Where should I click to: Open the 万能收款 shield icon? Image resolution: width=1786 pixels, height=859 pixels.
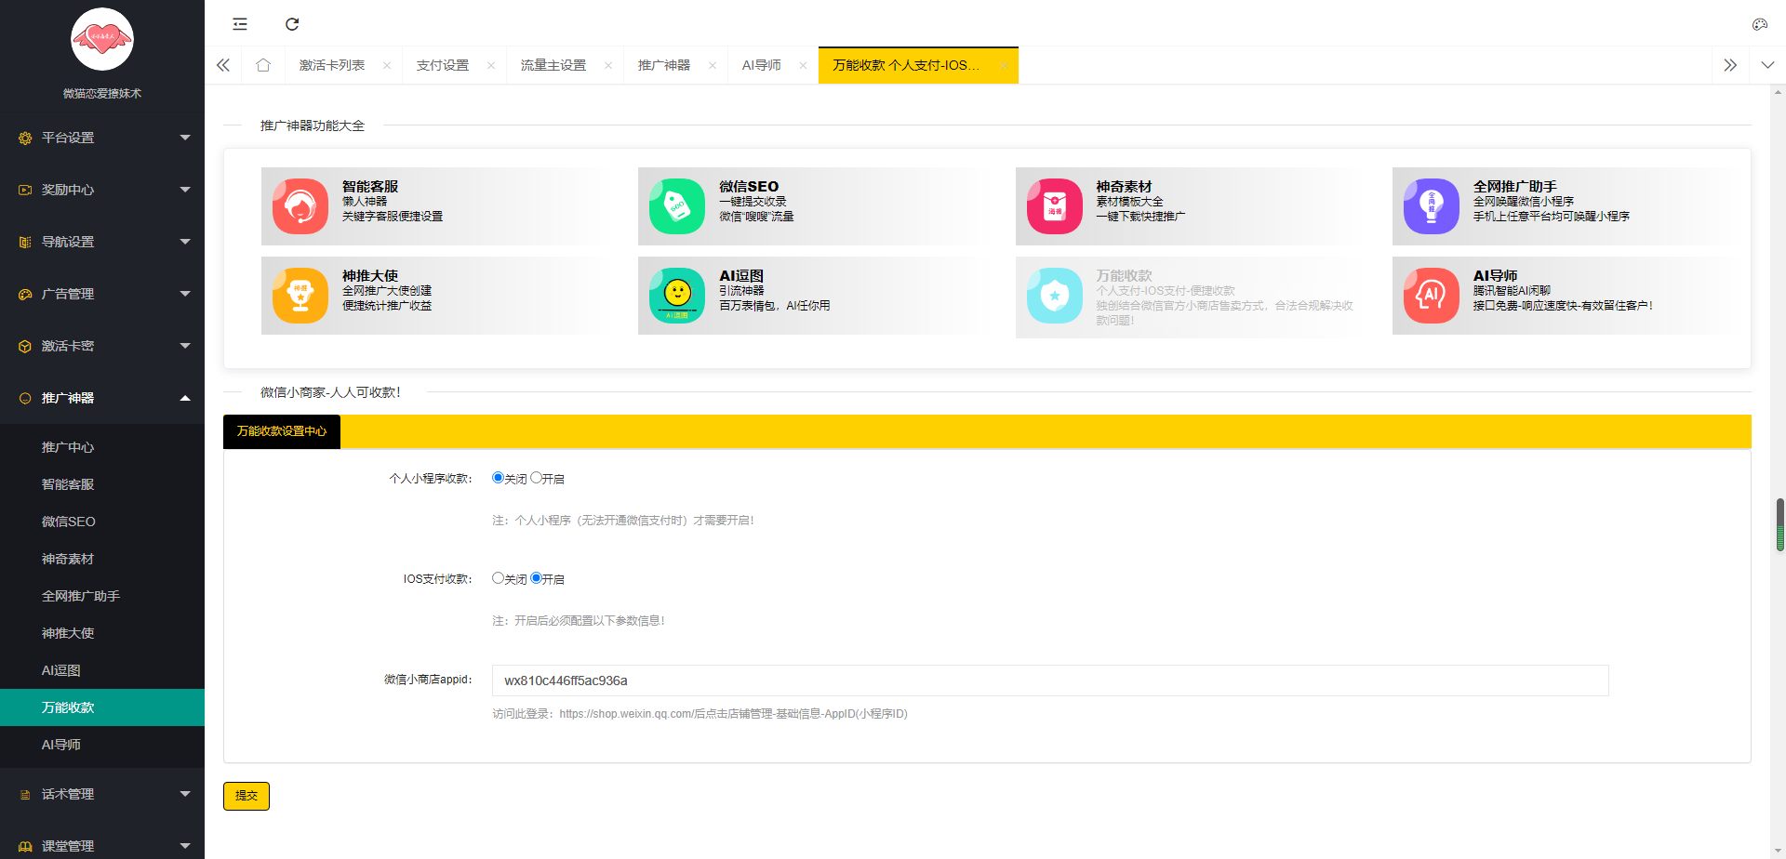coord(1055,296)
